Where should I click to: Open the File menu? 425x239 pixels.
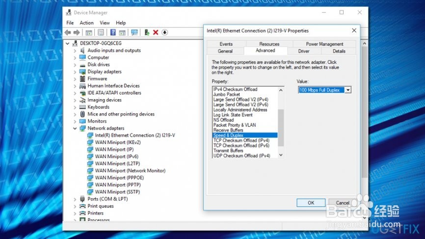tap(70, 23)
